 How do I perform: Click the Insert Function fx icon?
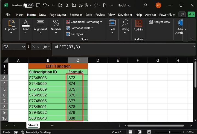coord(45,47)
